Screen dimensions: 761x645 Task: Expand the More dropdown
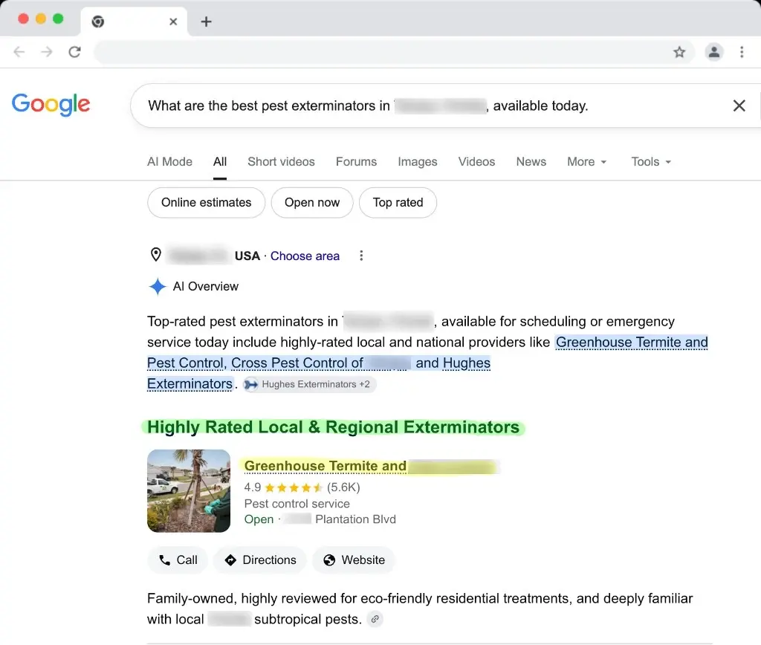(x=587, y=161)
